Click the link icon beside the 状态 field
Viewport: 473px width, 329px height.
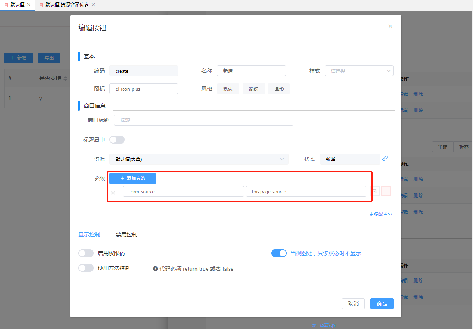click(385, 158)
